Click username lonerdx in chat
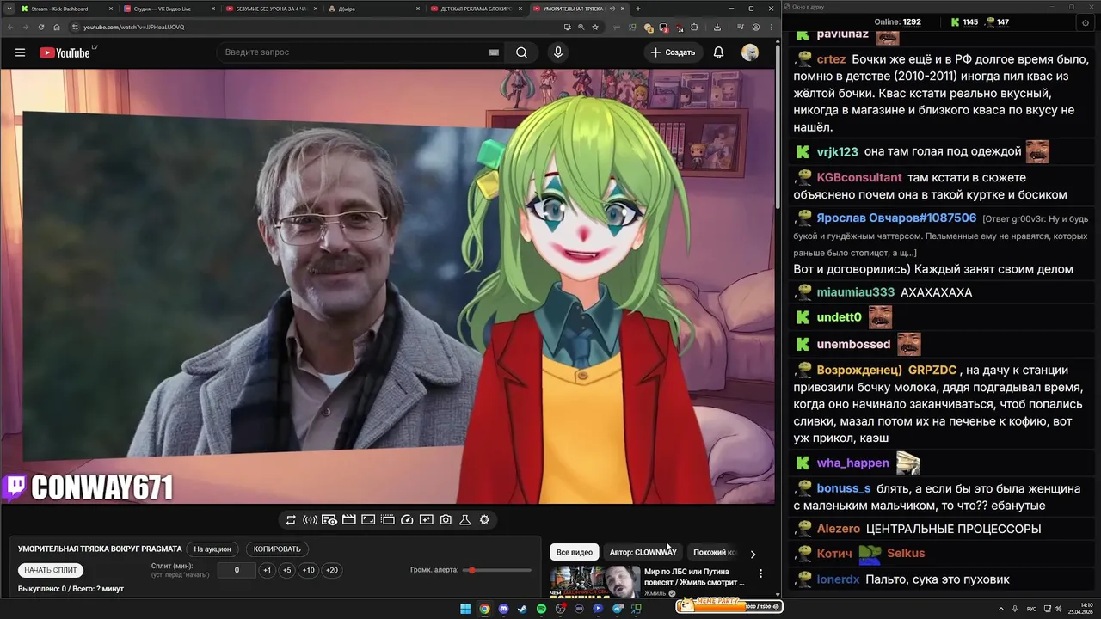This screenshot has width=1101, height=619. (838, 579)
